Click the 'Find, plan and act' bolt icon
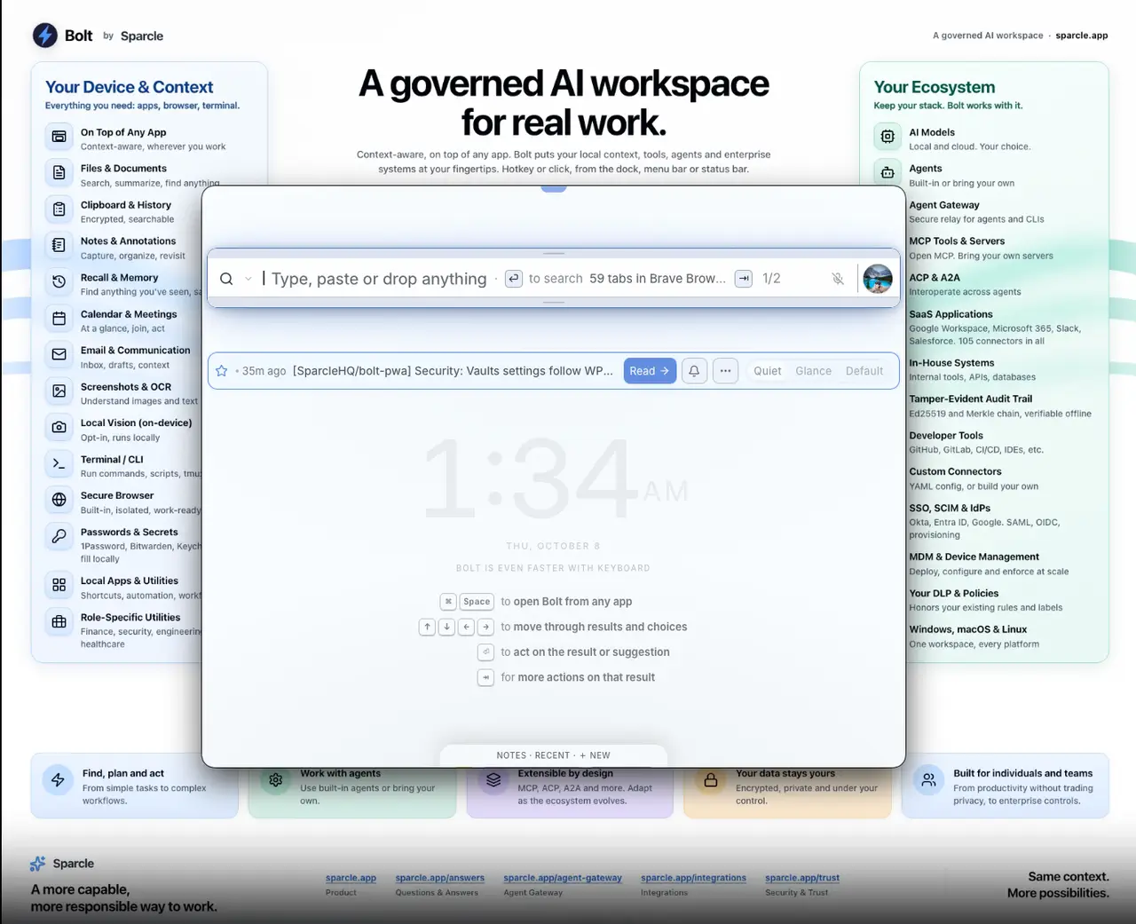This screenshot has width=1136, height=924. pyautogui.click(x=58, y=780)
